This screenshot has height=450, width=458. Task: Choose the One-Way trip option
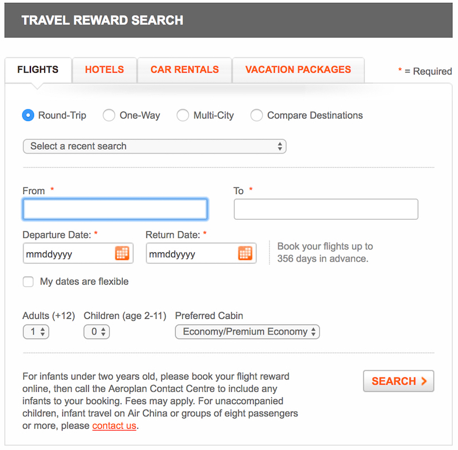tap(109, 115)
